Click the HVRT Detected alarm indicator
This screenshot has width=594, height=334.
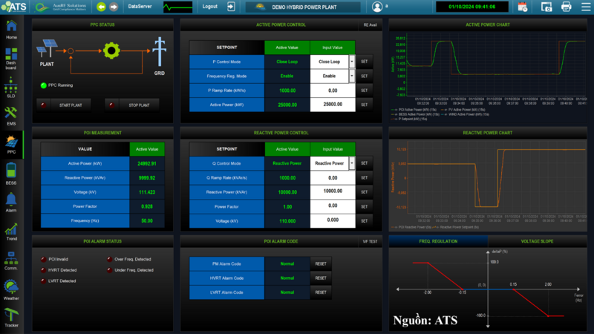(44, 270)
